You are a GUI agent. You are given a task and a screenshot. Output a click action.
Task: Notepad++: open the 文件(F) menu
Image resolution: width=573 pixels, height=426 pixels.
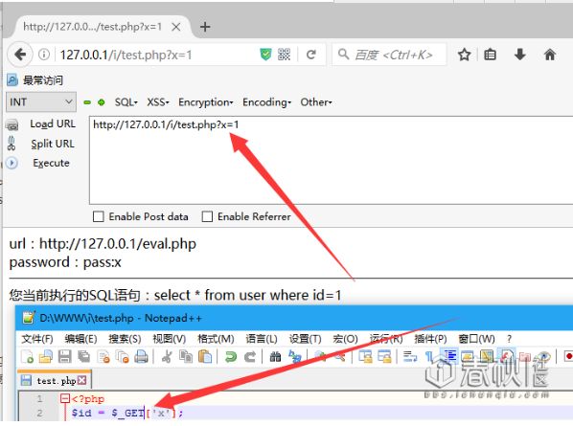[x=37, y=339]
